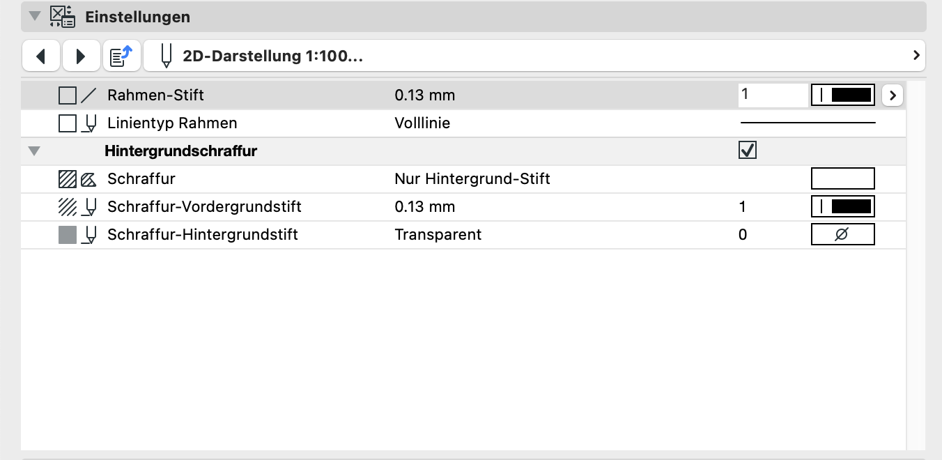Click the vertical scrollbar of settings list
The image size is (942, 460).
(x=916, y=265)
